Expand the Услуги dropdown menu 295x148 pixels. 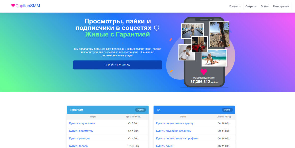click(x=235, y=6)
